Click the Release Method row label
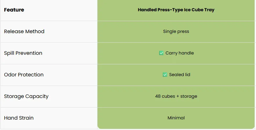The image size is (256, 130). 24,31
